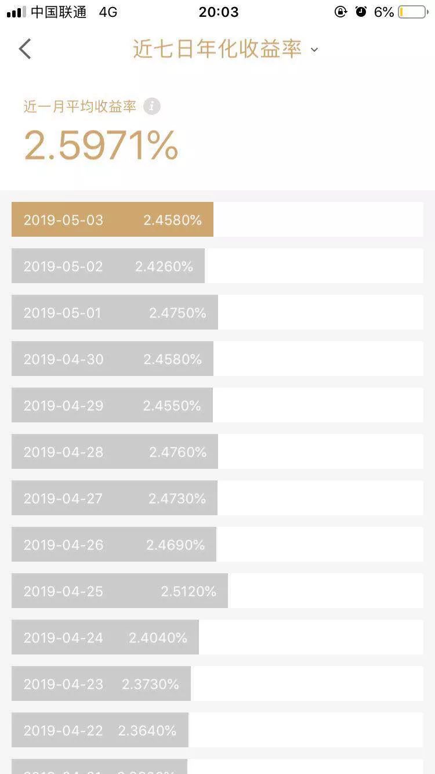Screen dimensions: 435x774
Task: Tap the info icon beside 近一月平均收益率
Action: click(151, 106)
